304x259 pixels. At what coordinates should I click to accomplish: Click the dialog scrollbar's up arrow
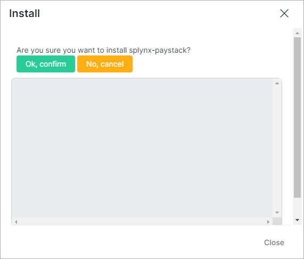(297, 33)
